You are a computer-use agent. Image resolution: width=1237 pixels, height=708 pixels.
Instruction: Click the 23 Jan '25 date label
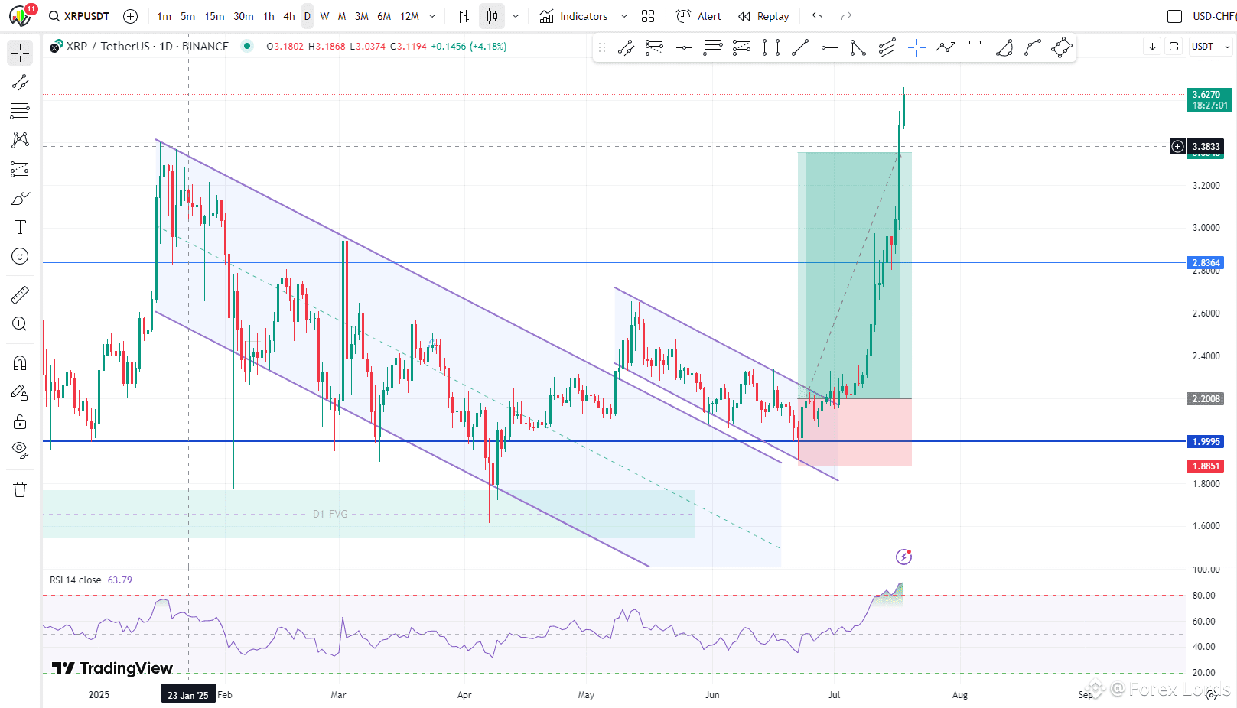188,695
